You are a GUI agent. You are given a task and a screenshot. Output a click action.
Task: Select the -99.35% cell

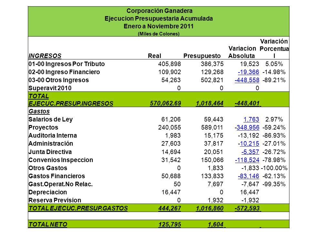tap(274, 184)
